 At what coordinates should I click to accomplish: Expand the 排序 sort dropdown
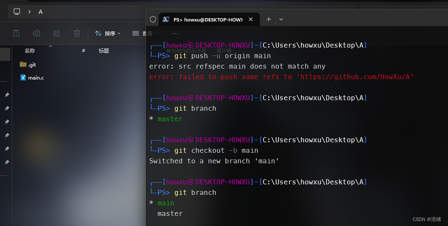[x=108, y=33]
